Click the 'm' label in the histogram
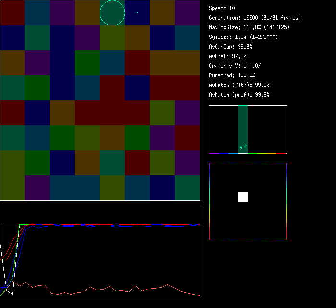The height and width of the screenshot is (308, 336). pyautogui.click(x=240, y=148)
